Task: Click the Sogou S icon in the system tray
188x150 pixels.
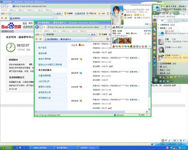Action: pyautogui.click(x=167, y=148)
